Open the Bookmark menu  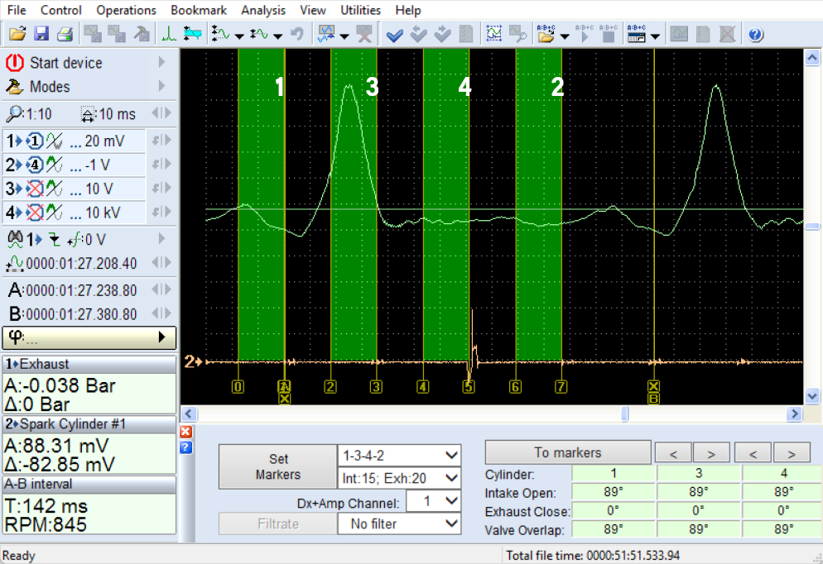199,10
